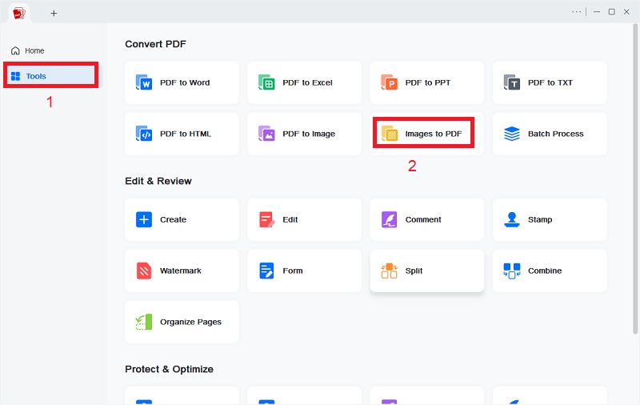The height and width of the screenshot is (405, 640).
Task: Open the PDF to TXT gray icon
Action: pyautogui.click(x=512, y=82)
